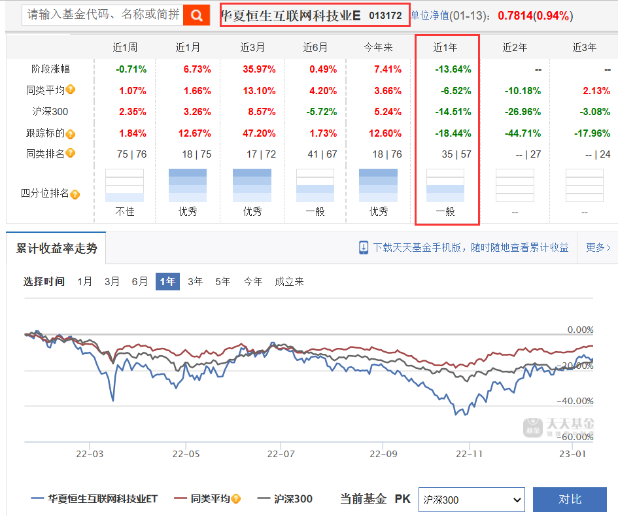The height and width of the screenshot is (516, 618).
Task: Click the 12.67% one-month tracking value
Action: tap(194, 133)
